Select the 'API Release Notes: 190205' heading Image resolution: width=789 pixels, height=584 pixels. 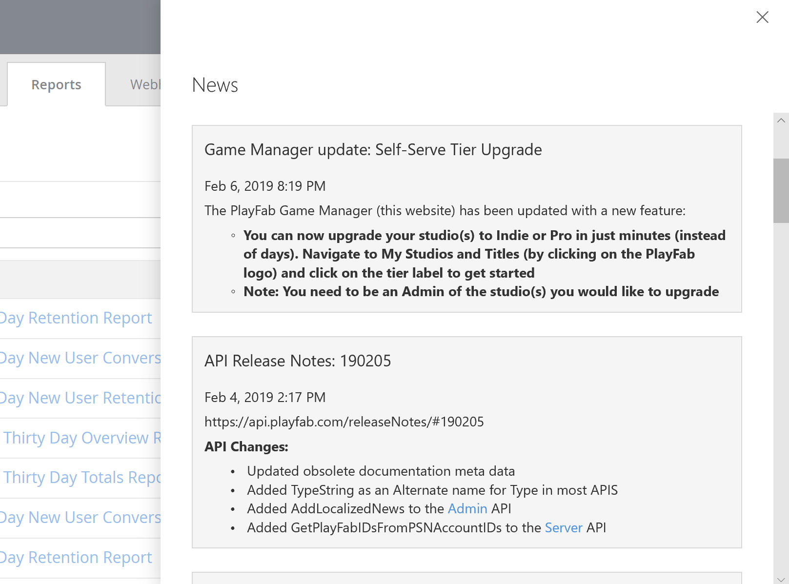[x=298, y=361]
